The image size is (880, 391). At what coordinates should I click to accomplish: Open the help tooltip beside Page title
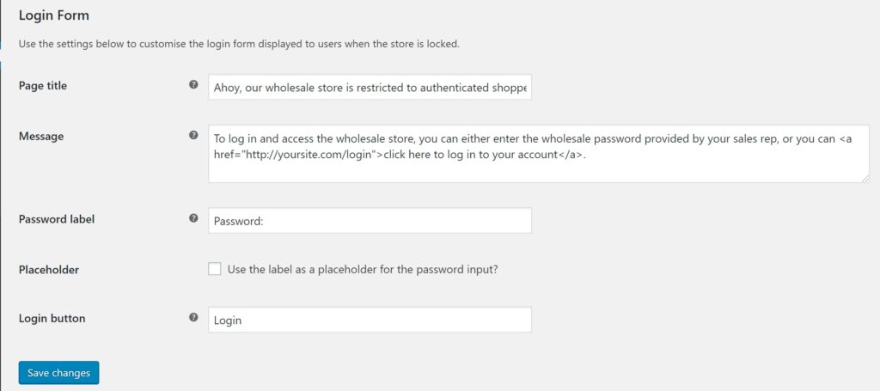coord(193,85)
